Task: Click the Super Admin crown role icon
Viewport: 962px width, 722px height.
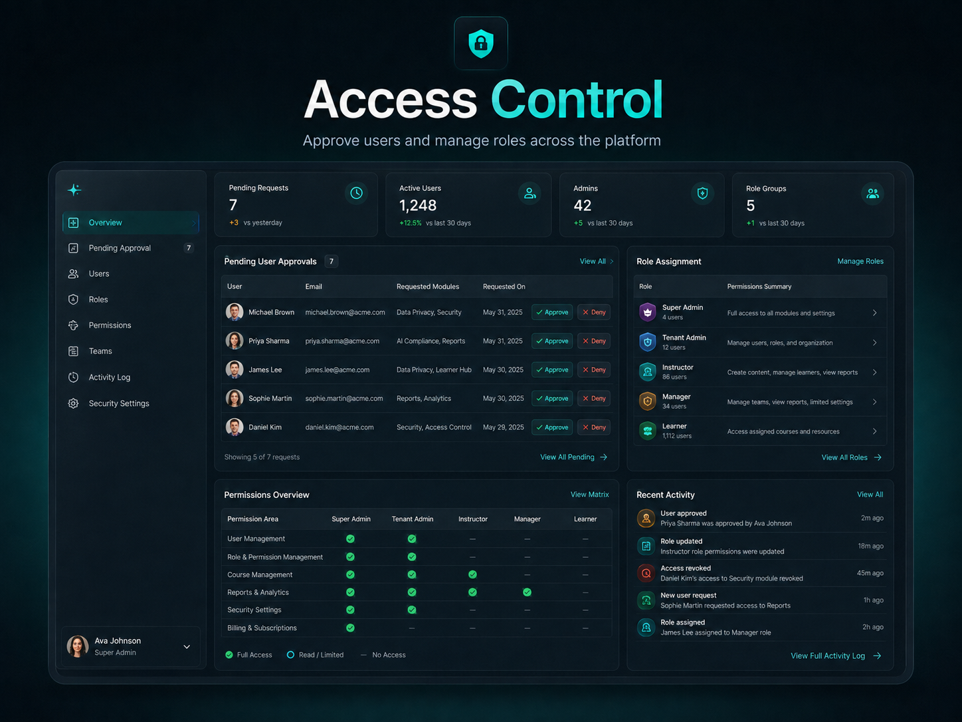Action: pos(648,312)
